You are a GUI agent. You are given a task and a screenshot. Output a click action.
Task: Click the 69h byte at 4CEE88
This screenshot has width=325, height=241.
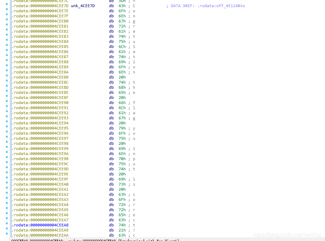122,62
